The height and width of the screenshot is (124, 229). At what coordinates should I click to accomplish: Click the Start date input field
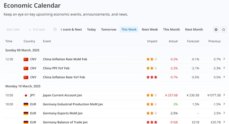point(13,30)
